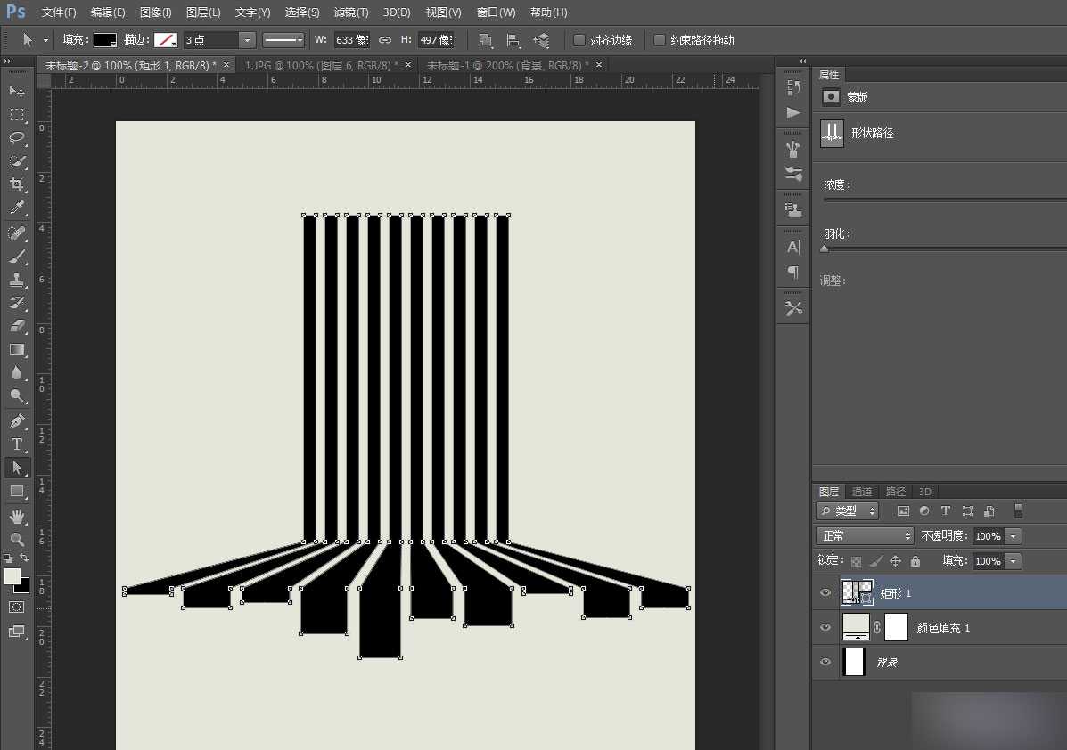
Task: Open the 滤镜(T) menu
Action: 351,12
